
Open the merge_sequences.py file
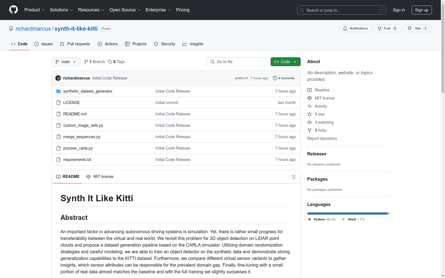click(82, 137)
